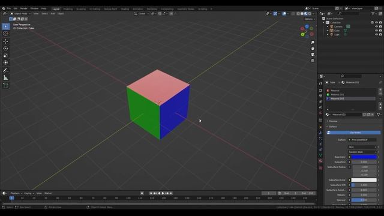This screenshot has height=216, width=384.
Task: Open the World properties tab
Action: click(x=320, y=113)
